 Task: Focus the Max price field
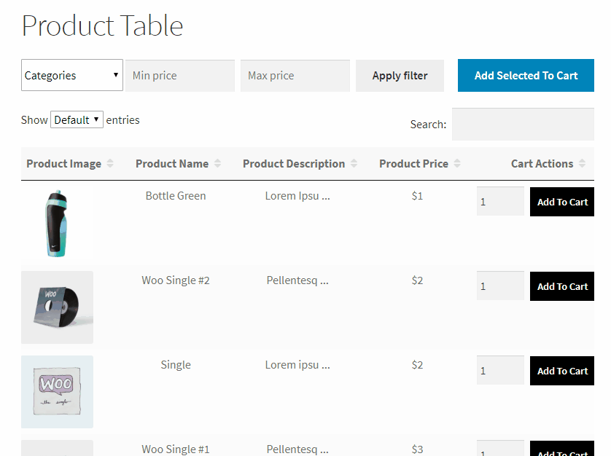point(295,76)
